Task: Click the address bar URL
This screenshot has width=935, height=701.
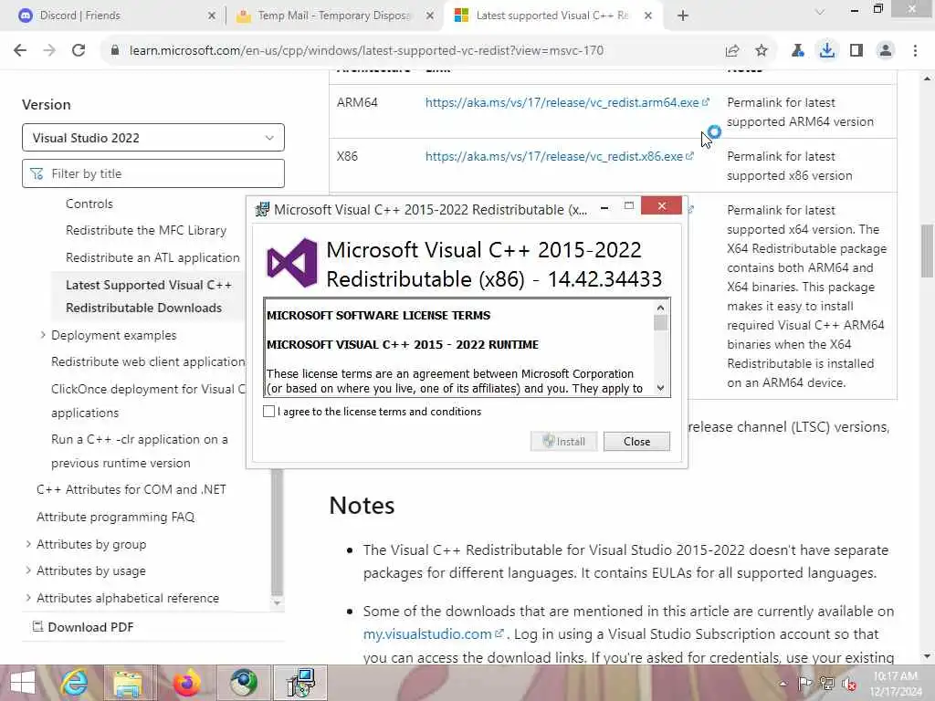Action: coord(366,51)
